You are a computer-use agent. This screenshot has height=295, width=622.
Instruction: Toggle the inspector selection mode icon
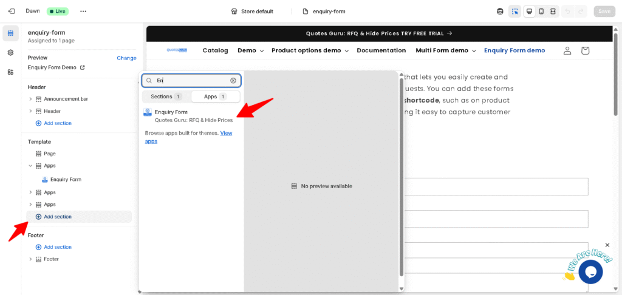point(515,11)
